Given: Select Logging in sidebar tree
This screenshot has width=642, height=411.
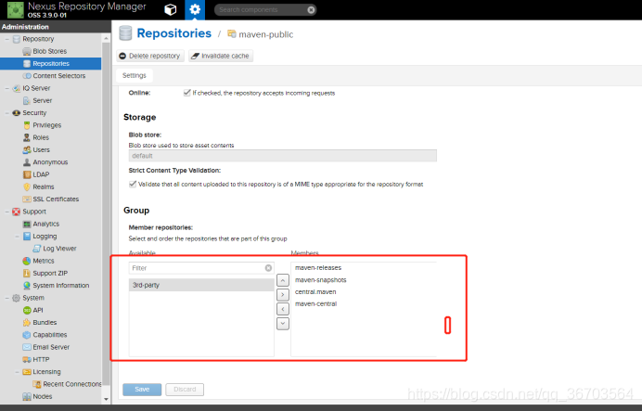Looking at the screenshot, I should coord(45,237).
